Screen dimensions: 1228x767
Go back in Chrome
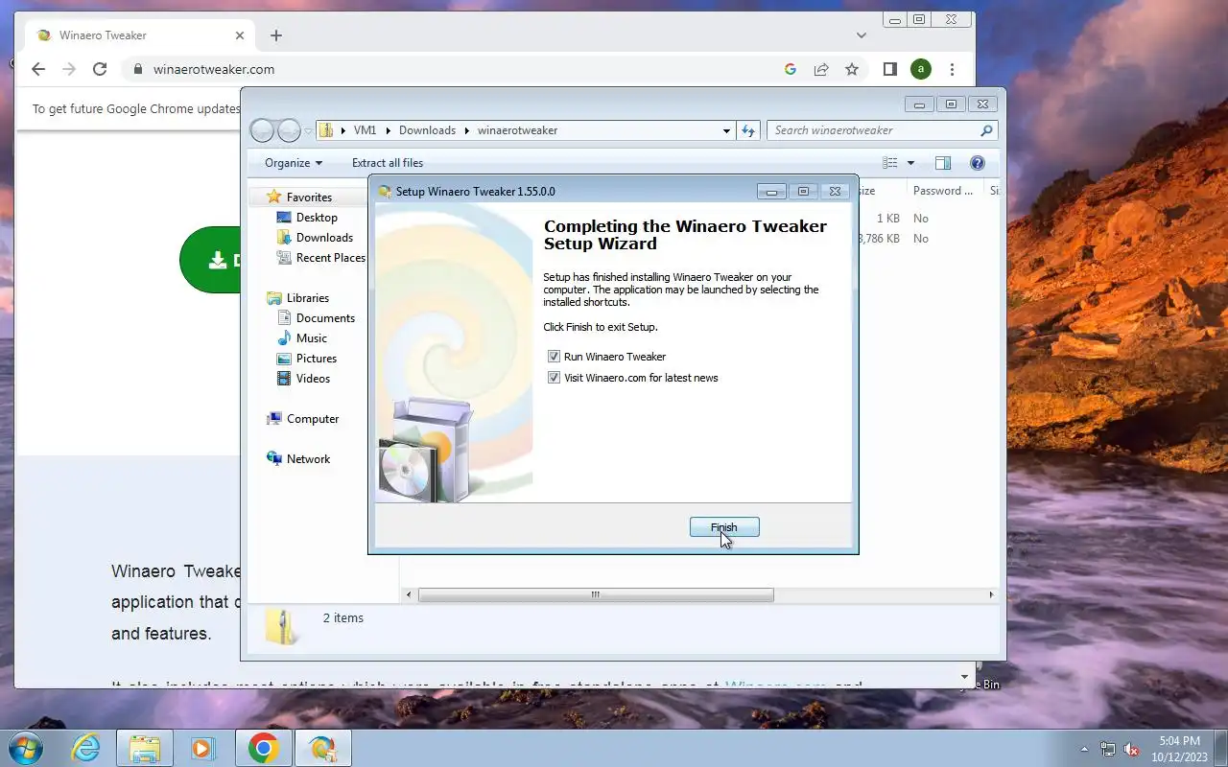pos(38,69)
